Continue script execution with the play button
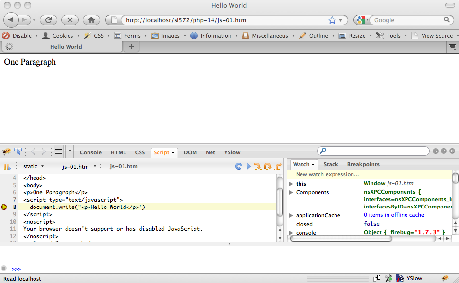The height and width of the screenshot is (283, 459). tap(248, 166)
